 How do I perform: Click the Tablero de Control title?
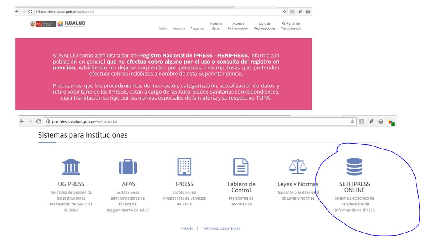(x=241, y=187)
